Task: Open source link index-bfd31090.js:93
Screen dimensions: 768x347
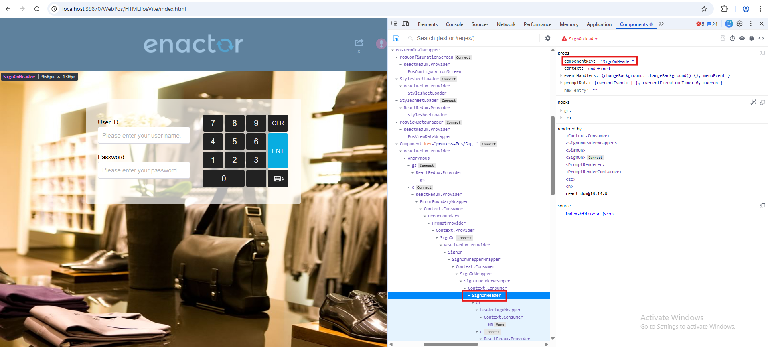Action: [589, 214]
